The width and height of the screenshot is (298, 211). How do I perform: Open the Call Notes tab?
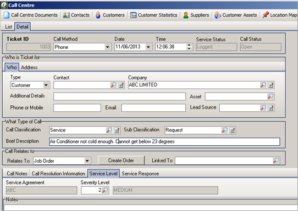17,174
